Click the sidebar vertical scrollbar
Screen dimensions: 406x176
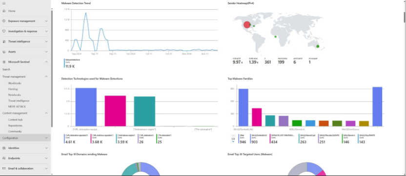[52, 69]
